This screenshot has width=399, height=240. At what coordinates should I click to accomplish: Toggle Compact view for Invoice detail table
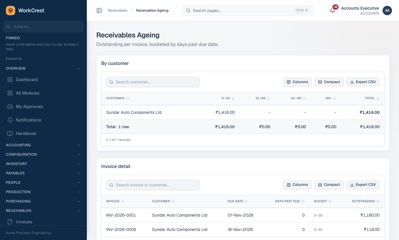pos(329,185)
